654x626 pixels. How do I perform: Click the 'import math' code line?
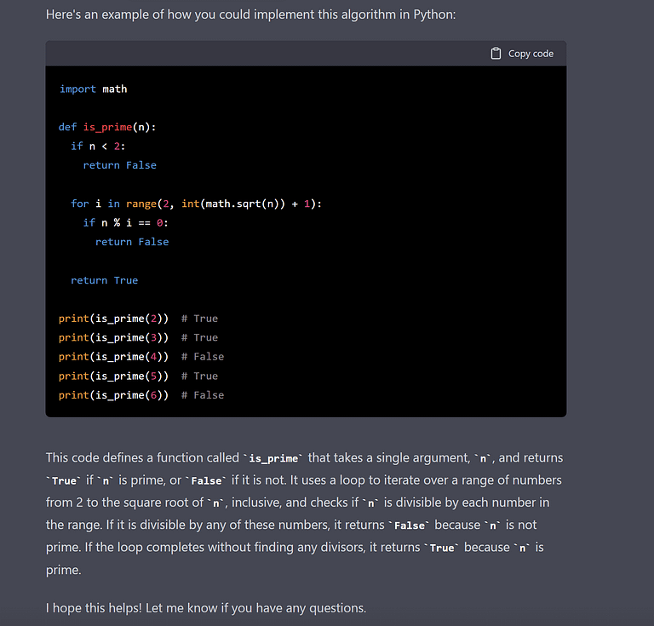(93, 89)
